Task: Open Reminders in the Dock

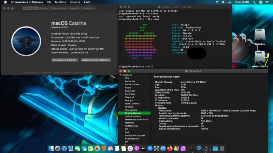Action: (x=117, y=149)
